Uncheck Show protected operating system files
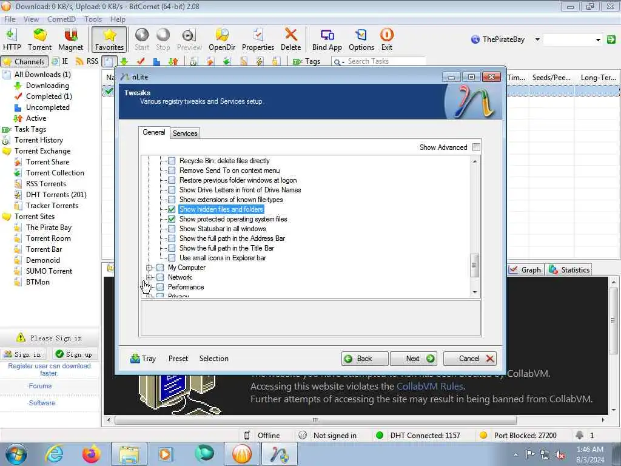 (172, 218)
